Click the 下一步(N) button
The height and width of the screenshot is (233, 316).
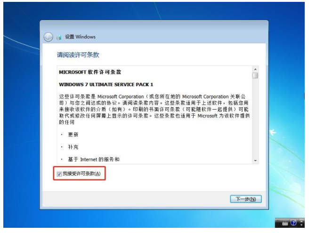point(246,199)
